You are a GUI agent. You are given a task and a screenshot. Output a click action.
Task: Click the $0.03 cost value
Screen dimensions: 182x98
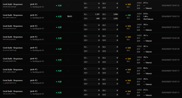pyautogui.click(x=70, y=16)
